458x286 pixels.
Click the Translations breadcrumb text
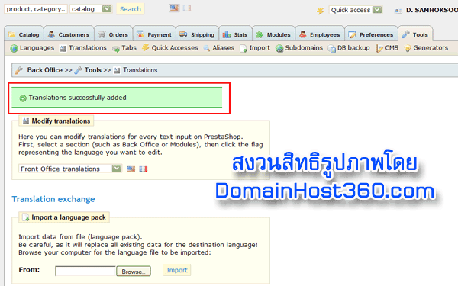click(x=140, y=70)
